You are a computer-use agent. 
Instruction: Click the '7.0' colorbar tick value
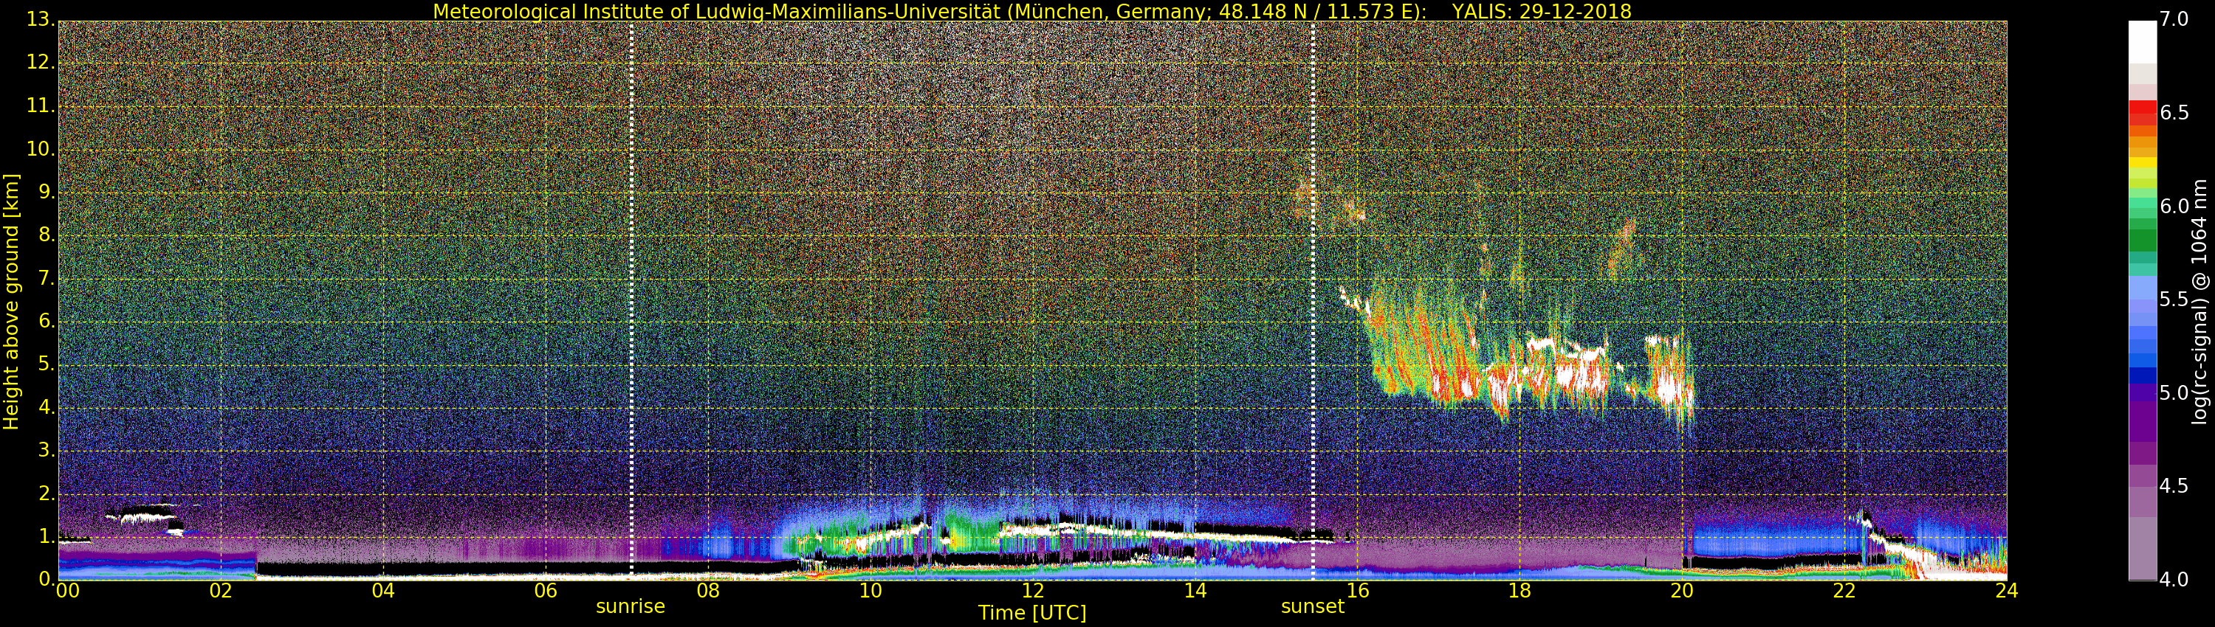click(x=2174, y=19)
